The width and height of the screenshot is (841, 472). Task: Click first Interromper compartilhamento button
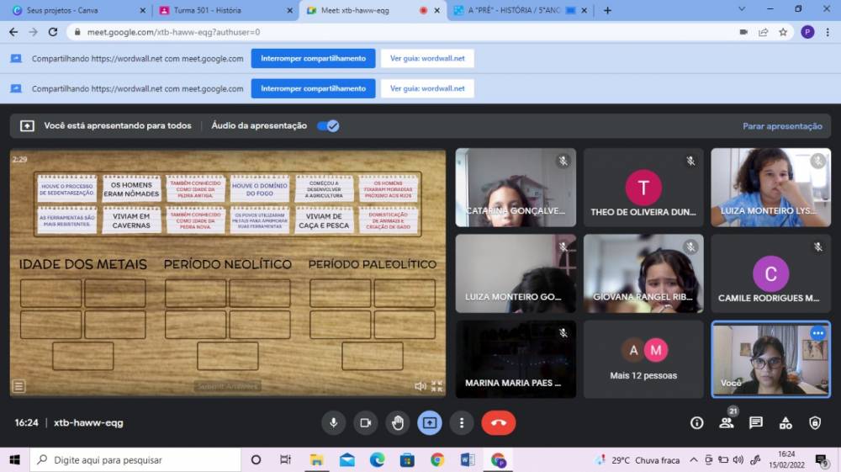click(313, 58)
